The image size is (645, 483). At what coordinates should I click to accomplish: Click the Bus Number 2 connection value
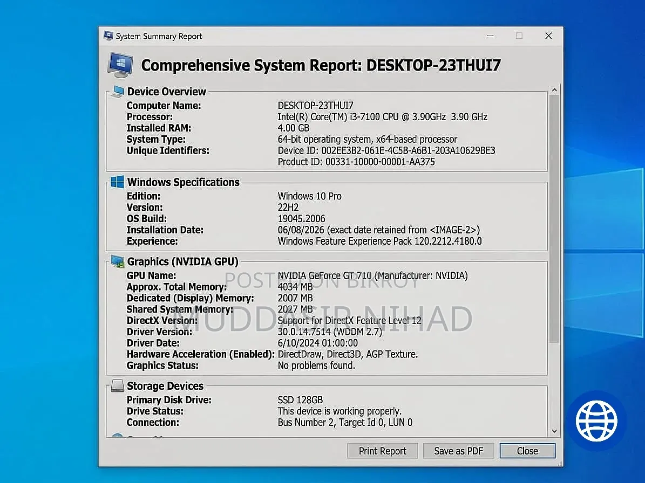[x=345, y=423]
